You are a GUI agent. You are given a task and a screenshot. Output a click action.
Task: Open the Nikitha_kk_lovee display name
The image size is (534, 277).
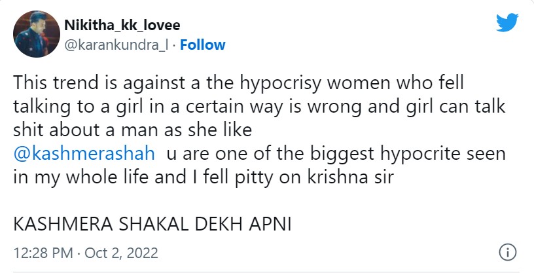122,26
